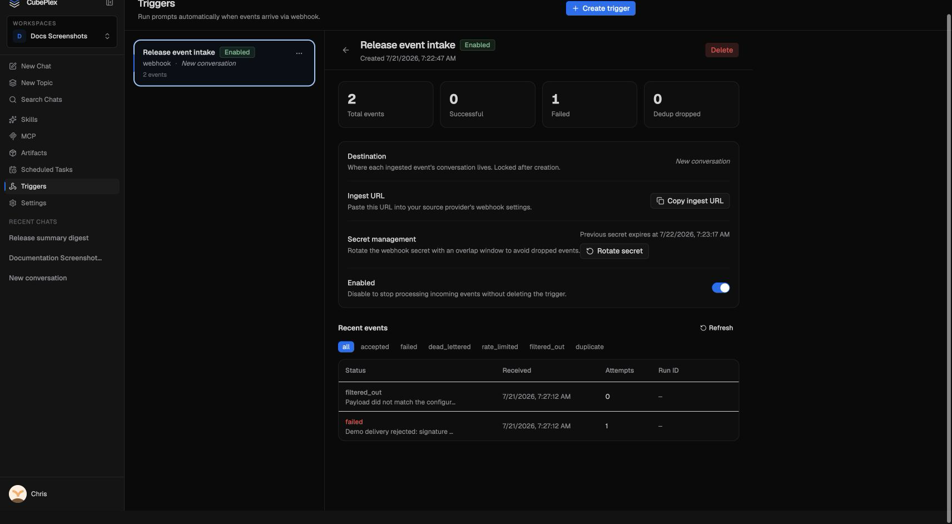This screenshot has height=524, width=952.
Task: Collapse the sidebar panel icon
Action: click(110, 3)
